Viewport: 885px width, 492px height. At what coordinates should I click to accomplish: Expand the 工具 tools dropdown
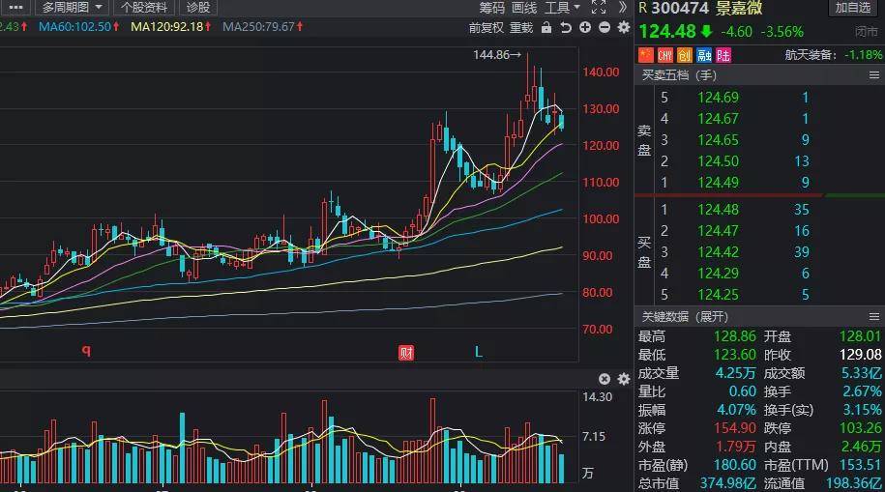pyautogui.click(x=563, y=8)
